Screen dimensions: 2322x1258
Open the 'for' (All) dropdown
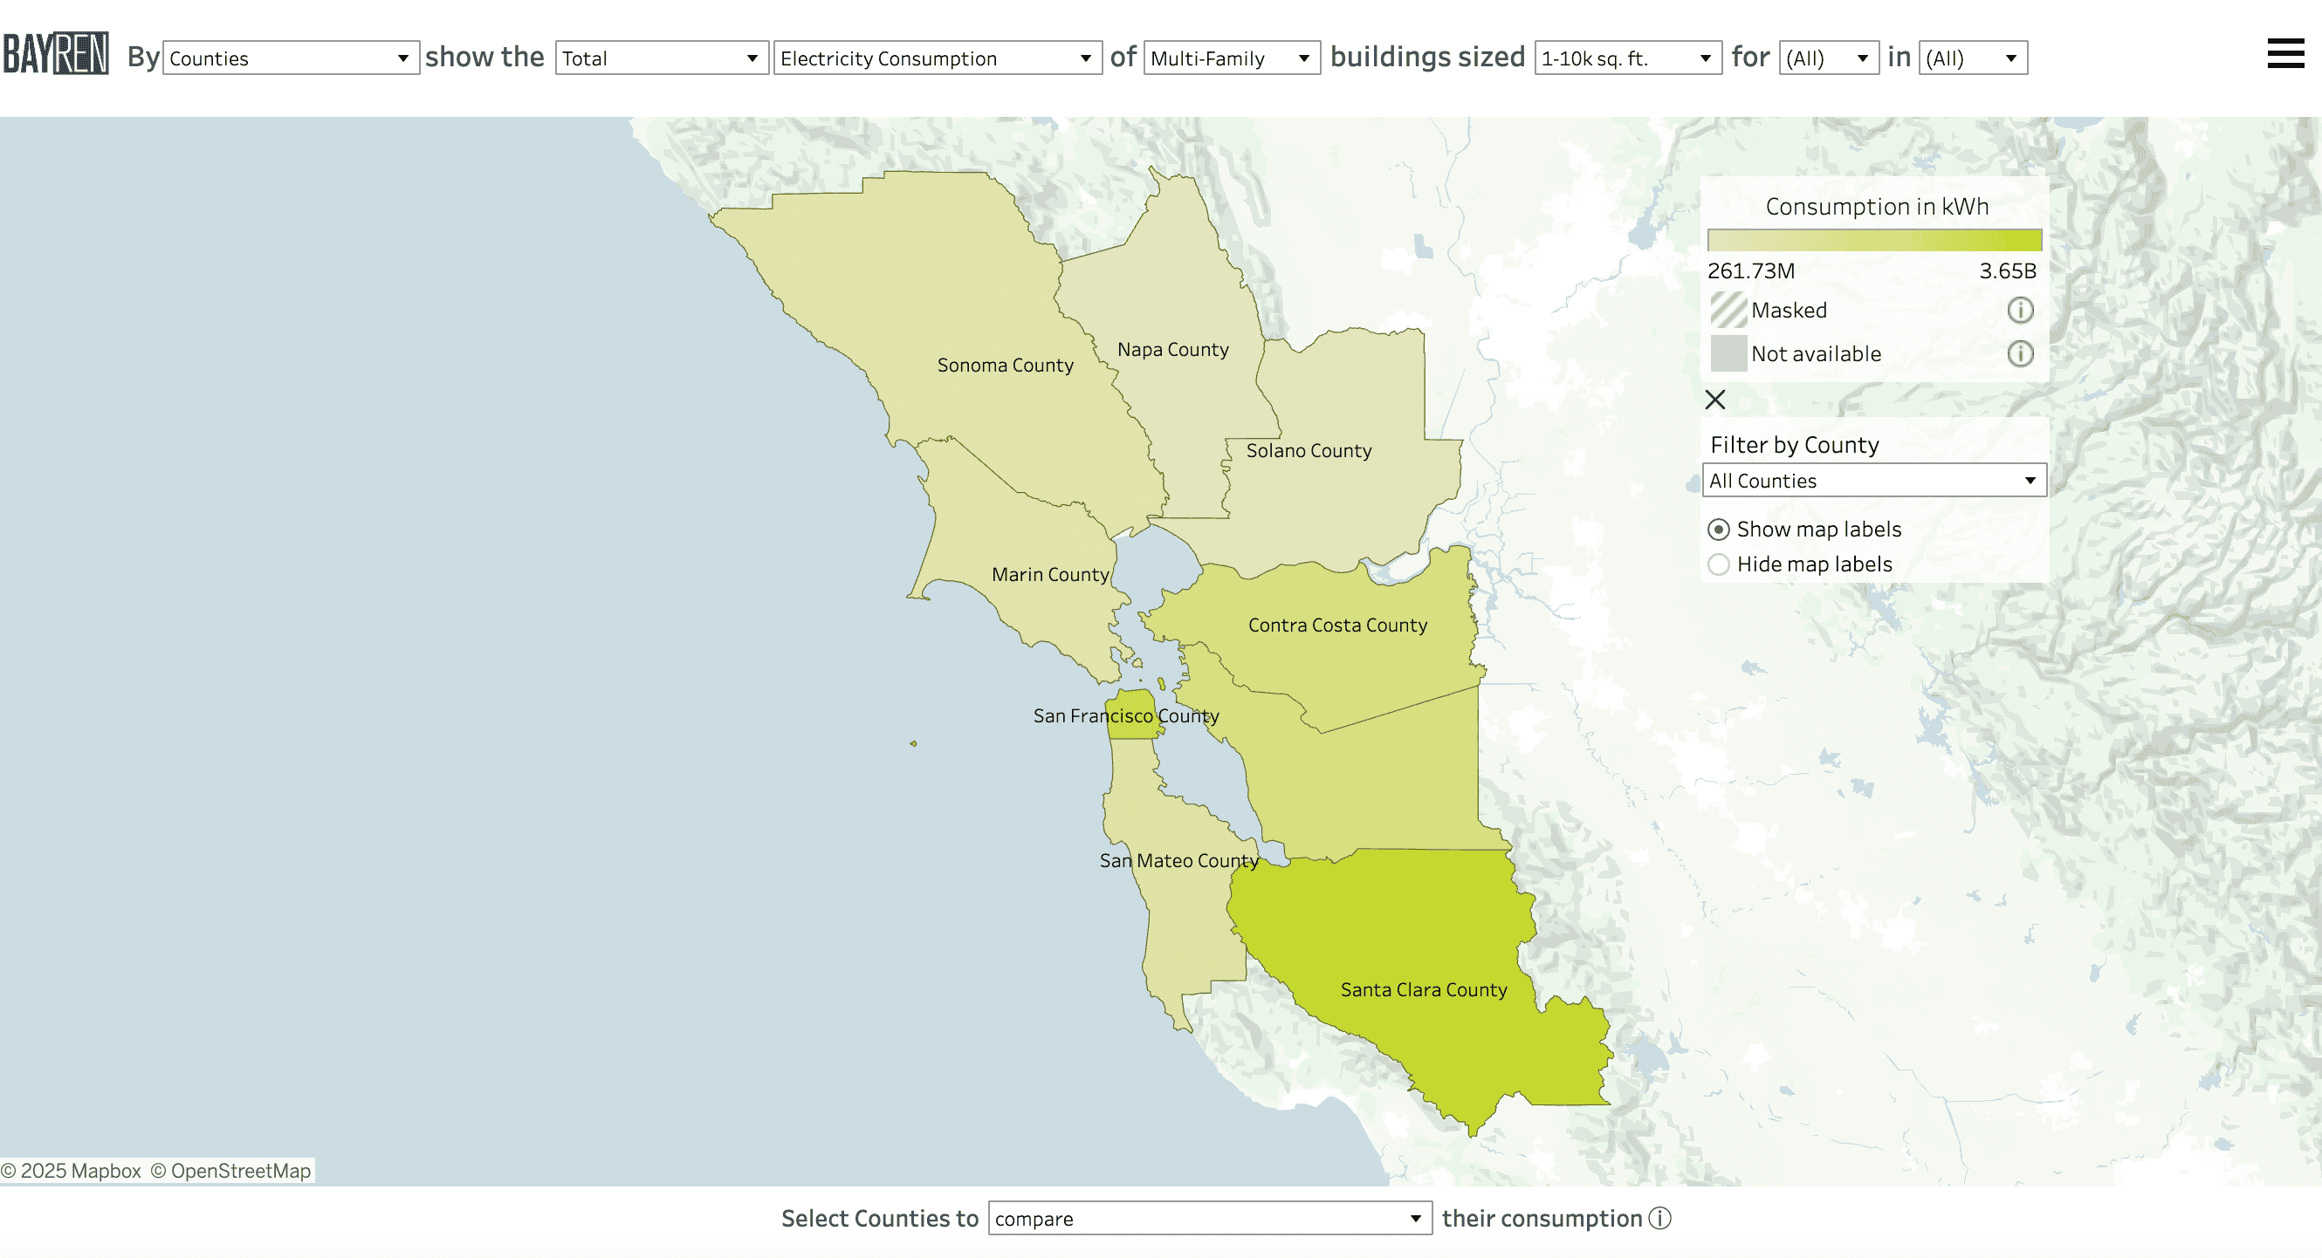click(1829, 58)
